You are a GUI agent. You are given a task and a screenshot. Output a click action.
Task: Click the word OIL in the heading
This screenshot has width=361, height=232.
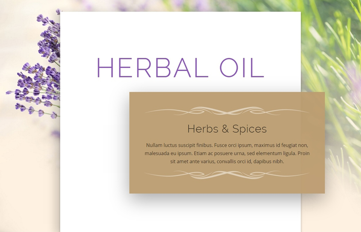[242, 68]
